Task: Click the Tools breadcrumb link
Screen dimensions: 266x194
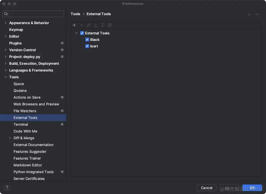Action: pyautogui.click(x=75, y=14)
